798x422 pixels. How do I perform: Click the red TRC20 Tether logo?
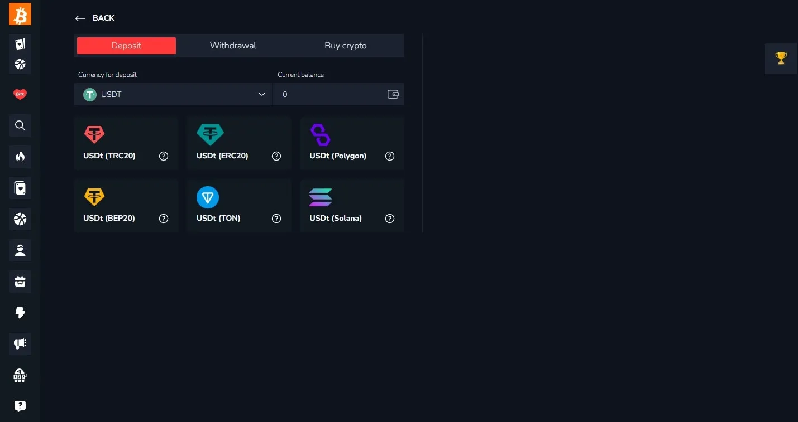(x=94, y=134)
